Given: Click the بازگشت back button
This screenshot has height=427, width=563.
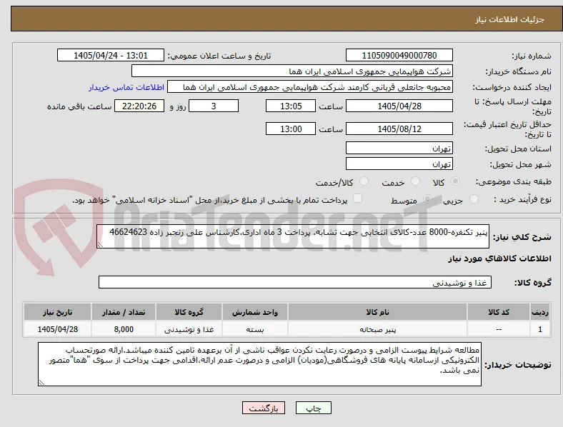Looking at the screenshot, I should coord(264,408).
